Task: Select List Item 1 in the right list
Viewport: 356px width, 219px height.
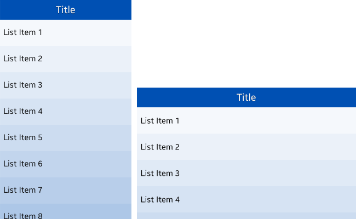Action: tap(246, 120)
